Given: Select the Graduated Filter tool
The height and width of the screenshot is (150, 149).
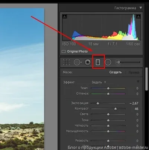Looking at the screenshot, I should click(x=98, y=62).
